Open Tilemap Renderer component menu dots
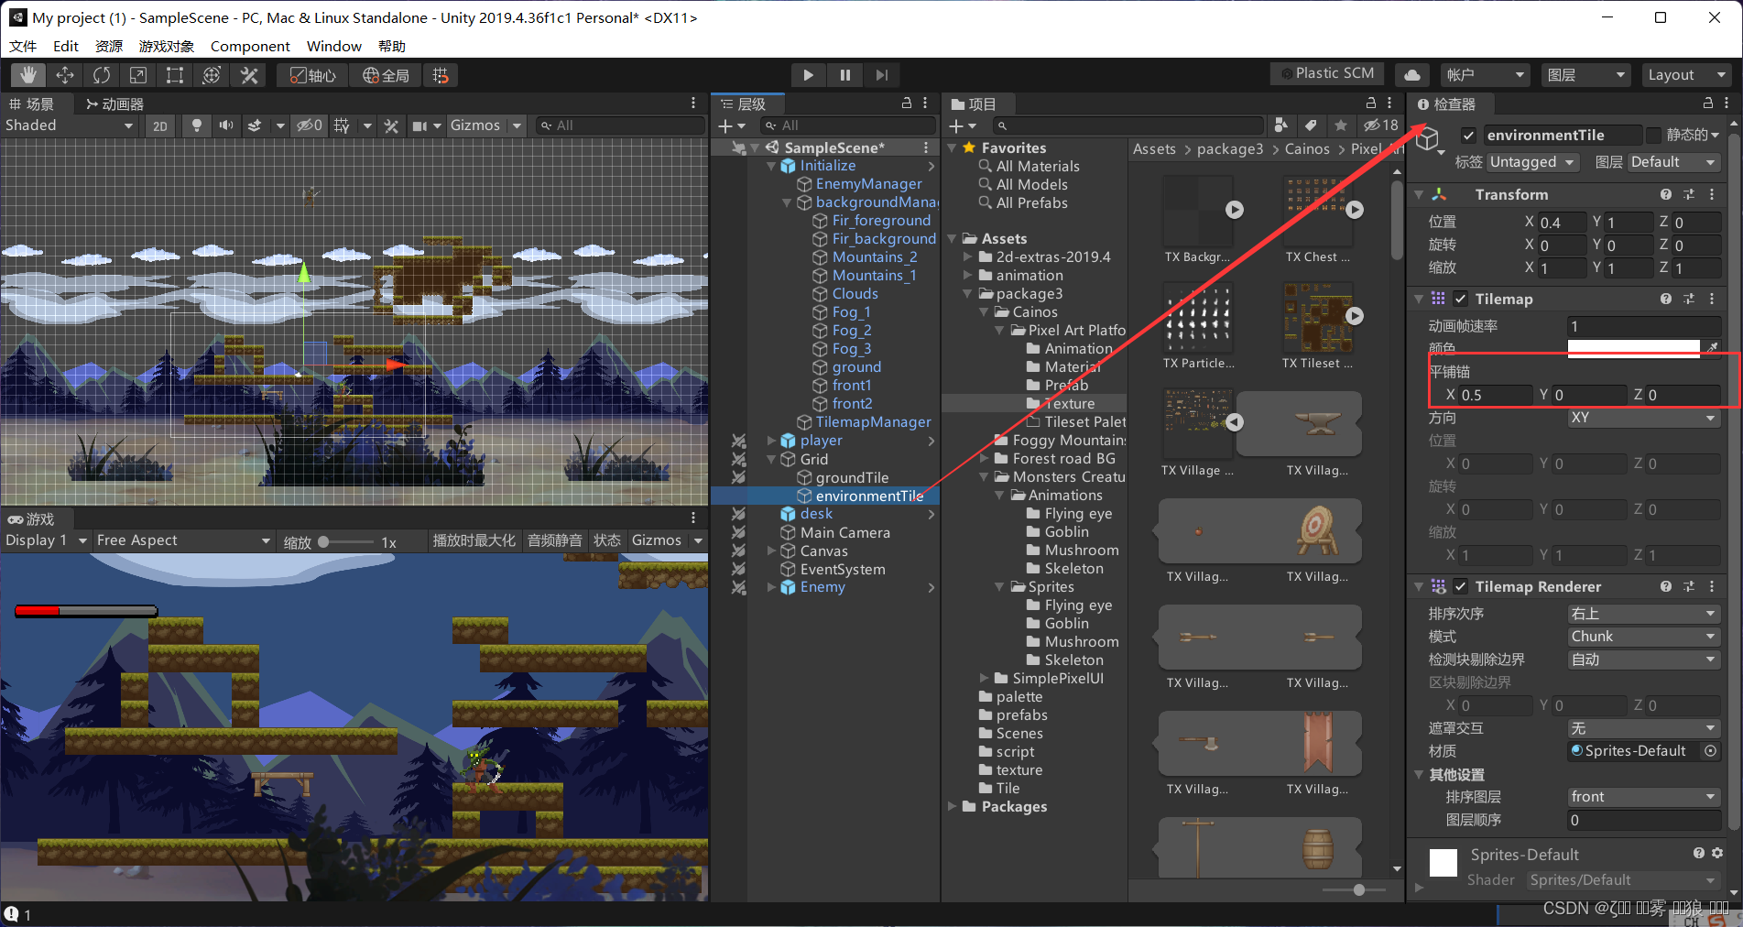1743x927 pixels. point(1712,586)
